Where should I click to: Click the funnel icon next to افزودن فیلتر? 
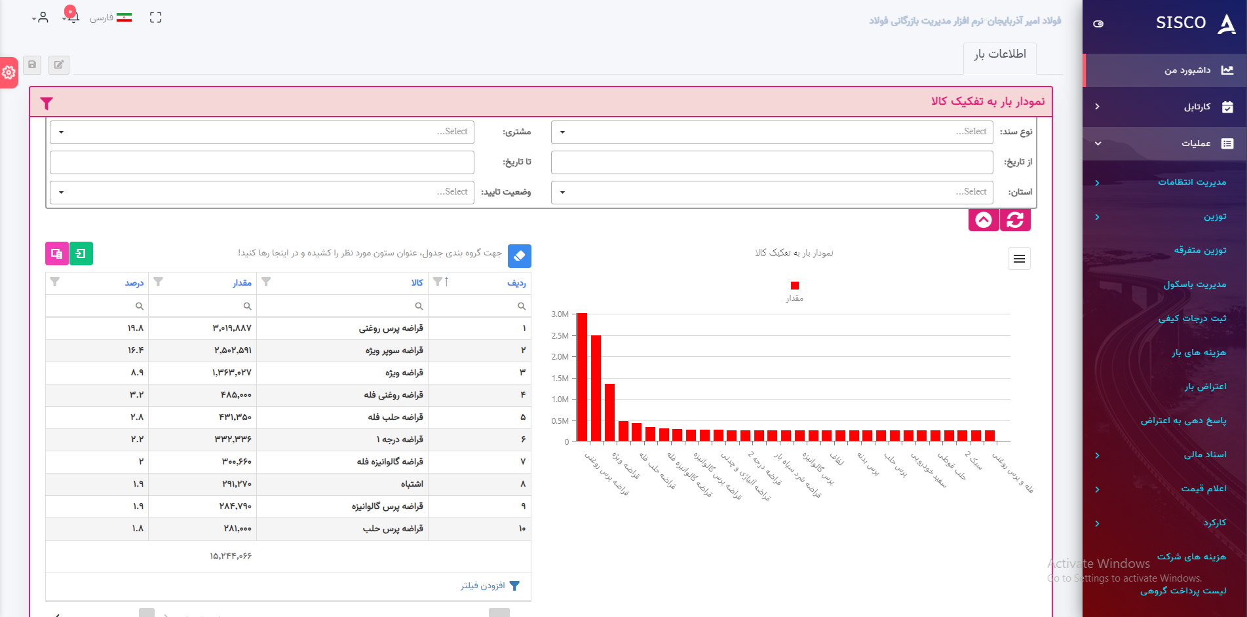point(514,586)
